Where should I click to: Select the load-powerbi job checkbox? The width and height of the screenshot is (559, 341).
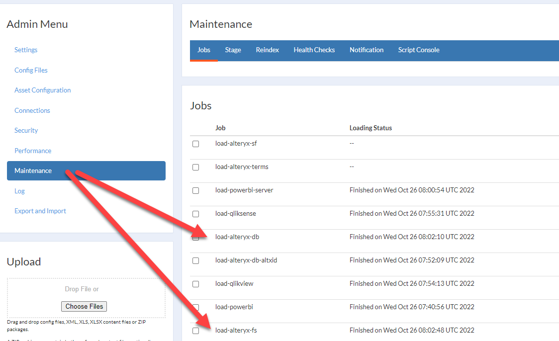pos(195,307)
